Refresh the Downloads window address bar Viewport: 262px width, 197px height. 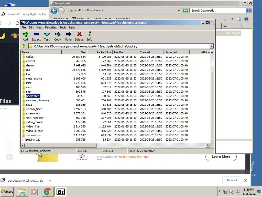[x=185, y=11]
